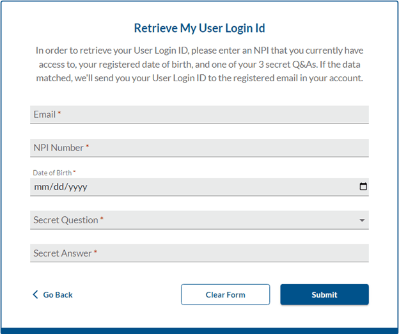Click the NPI Number label text
Image resolution: width=399 pixels, height=334 pixels.
pos(59,148)
